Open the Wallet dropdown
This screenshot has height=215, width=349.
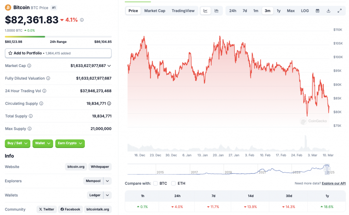coord(43,143)
